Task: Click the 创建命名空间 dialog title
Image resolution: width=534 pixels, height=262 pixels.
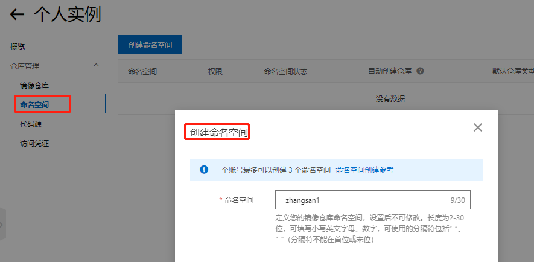Action: click(x=218, y=133)
